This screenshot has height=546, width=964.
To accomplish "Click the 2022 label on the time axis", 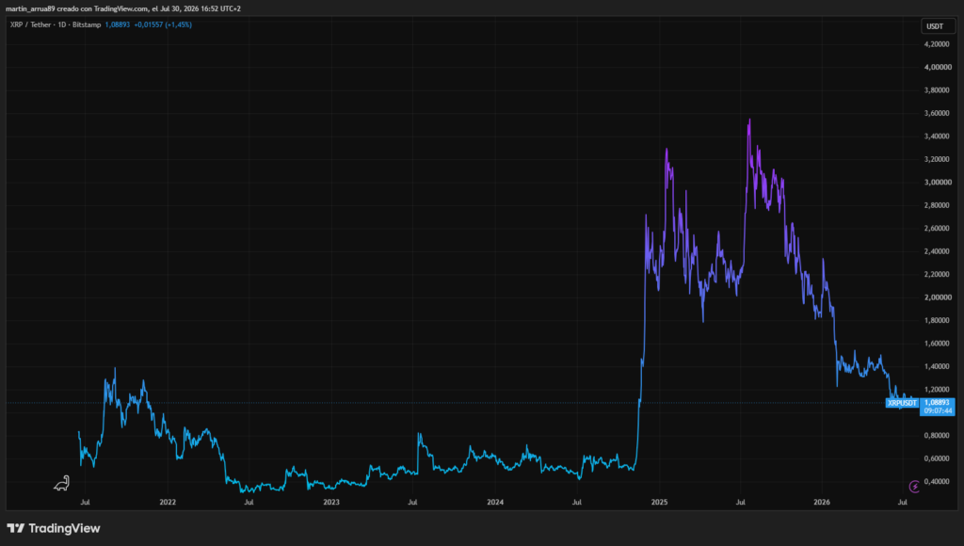I will 168,502.
